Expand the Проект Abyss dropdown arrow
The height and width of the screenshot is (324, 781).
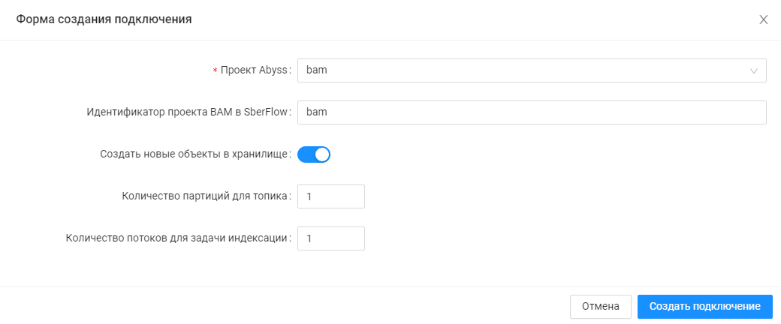pyautogui.click(x=754, y=70)
